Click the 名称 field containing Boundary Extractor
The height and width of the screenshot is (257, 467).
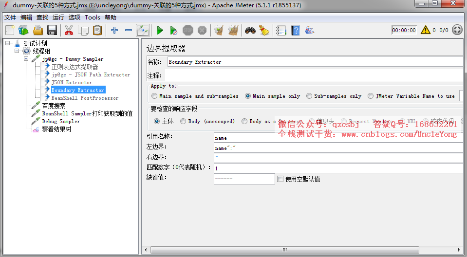pyautogui.click(x=315, y=62)
